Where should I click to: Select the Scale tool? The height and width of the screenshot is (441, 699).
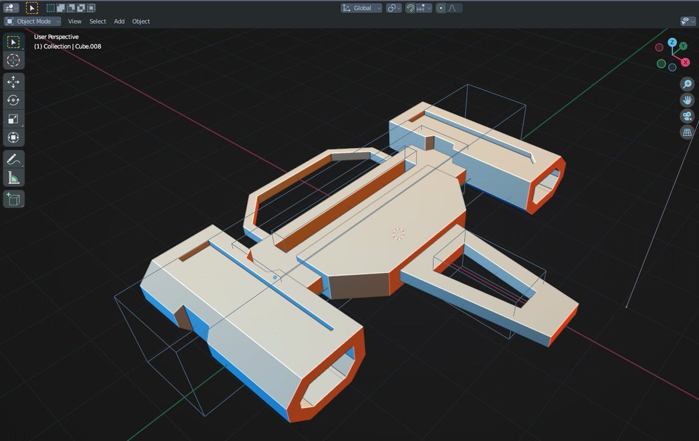coord(13,119)
